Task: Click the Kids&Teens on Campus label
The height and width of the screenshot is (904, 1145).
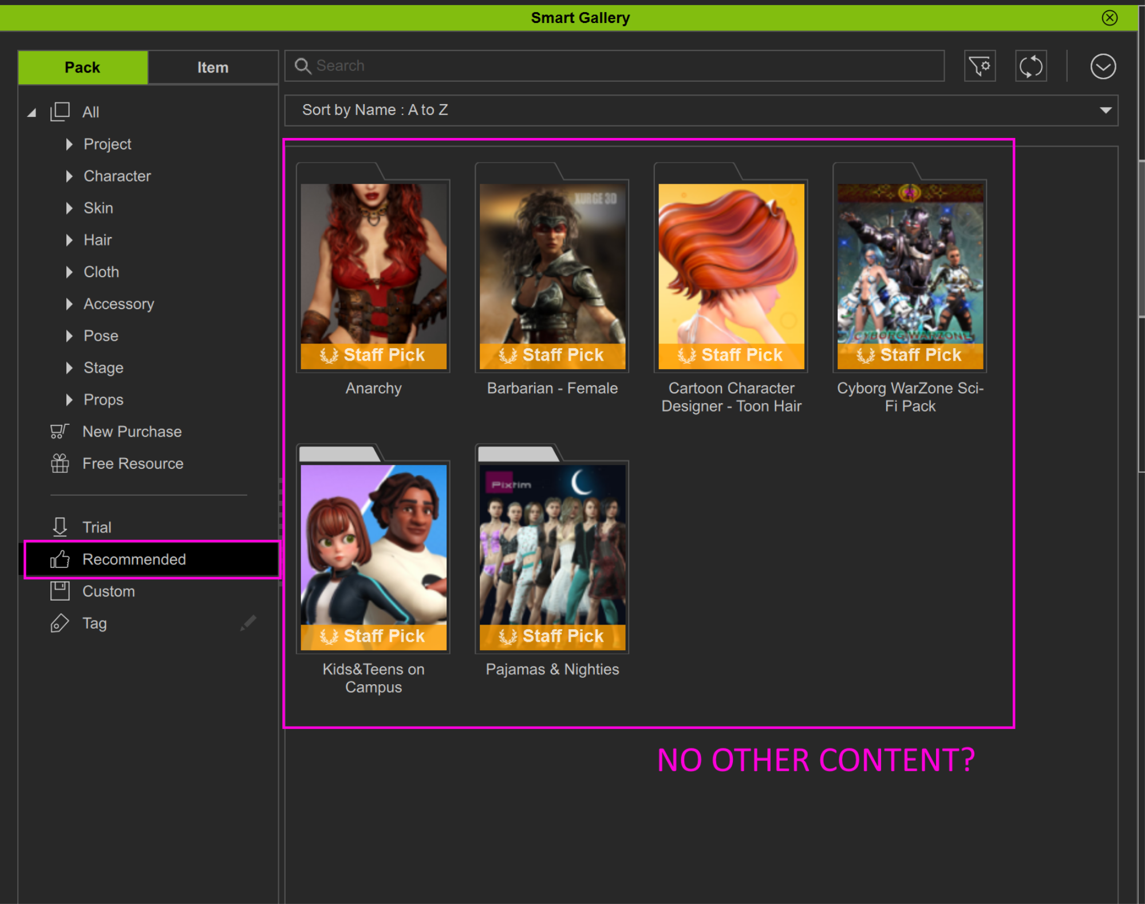Action: click(373, 678)
